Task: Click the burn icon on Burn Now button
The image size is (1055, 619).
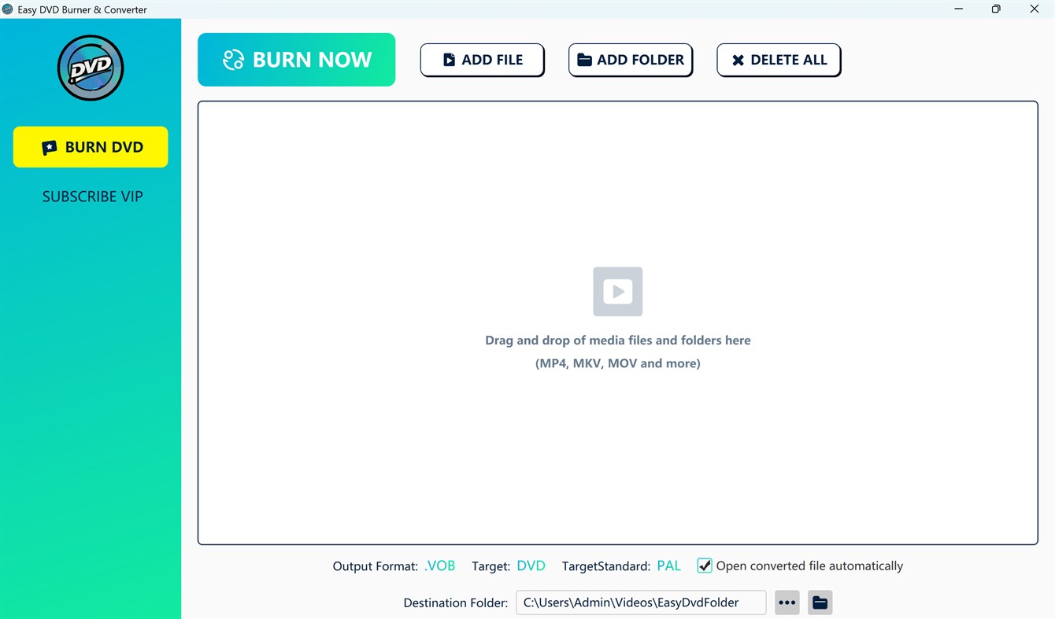Action: pyautogui.click(x=232, y=59)
